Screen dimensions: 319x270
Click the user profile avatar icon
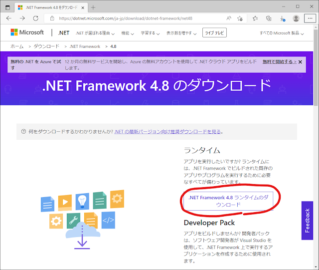pyautogui.click(x=296, y=18)
